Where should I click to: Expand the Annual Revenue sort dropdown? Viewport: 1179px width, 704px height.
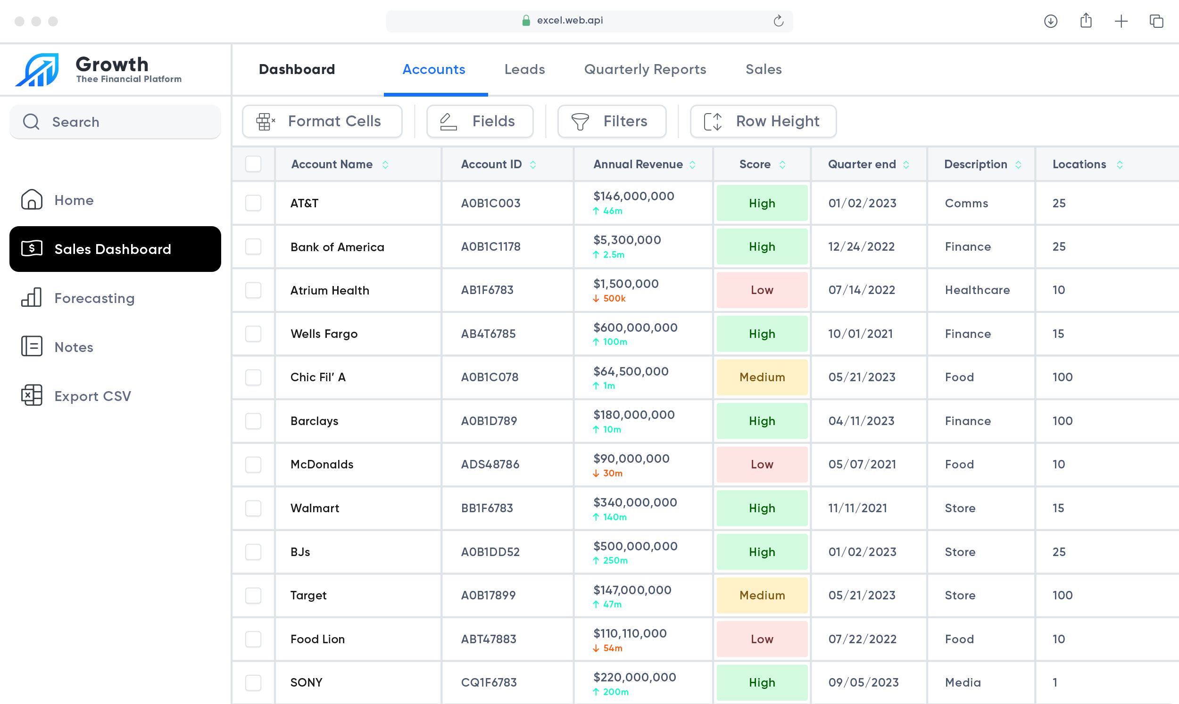pos(693,164)
